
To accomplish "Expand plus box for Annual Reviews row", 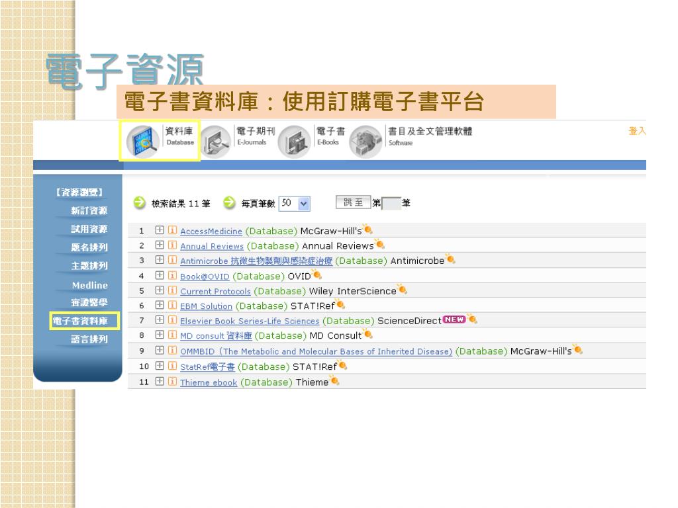I will pos(160,245).
